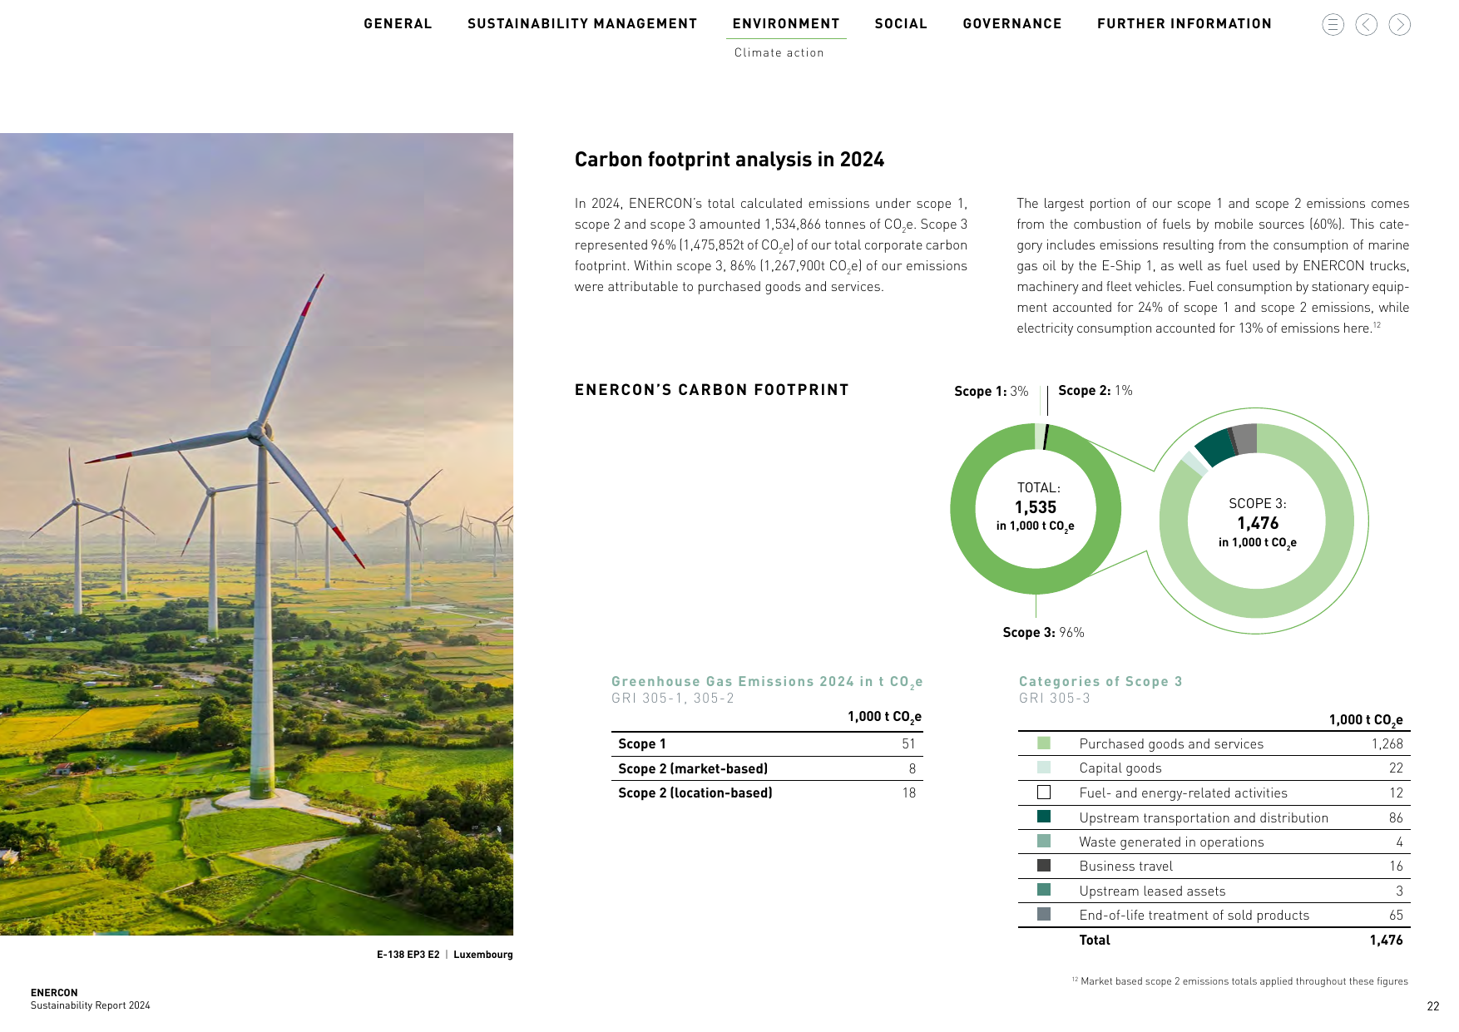Click the Purchased goods and services swatch
Viewport: 1459px width, 1032px height.
[x=1044, y=743]
